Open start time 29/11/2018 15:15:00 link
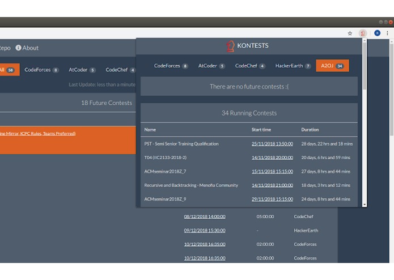 [x=272, y=199]
